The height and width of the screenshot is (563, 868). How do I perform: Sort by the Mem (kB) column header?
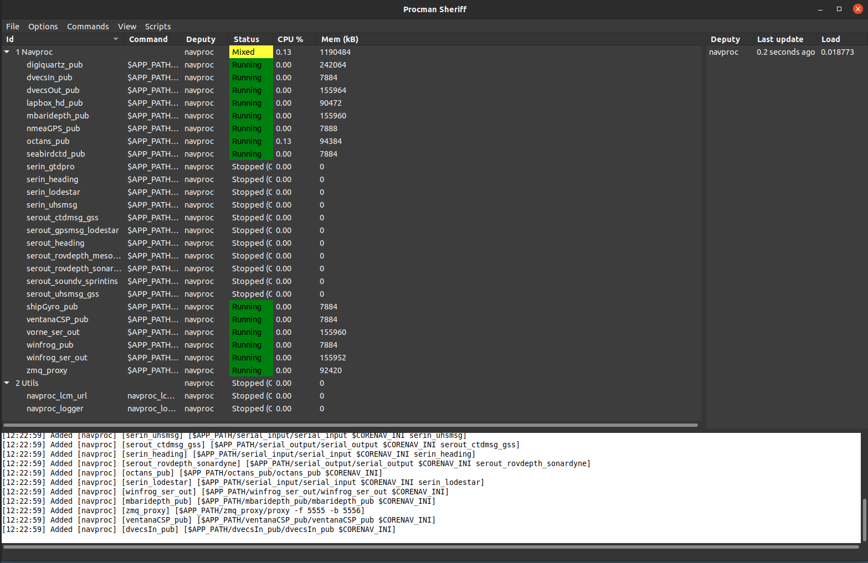click(x=340, y=39)
